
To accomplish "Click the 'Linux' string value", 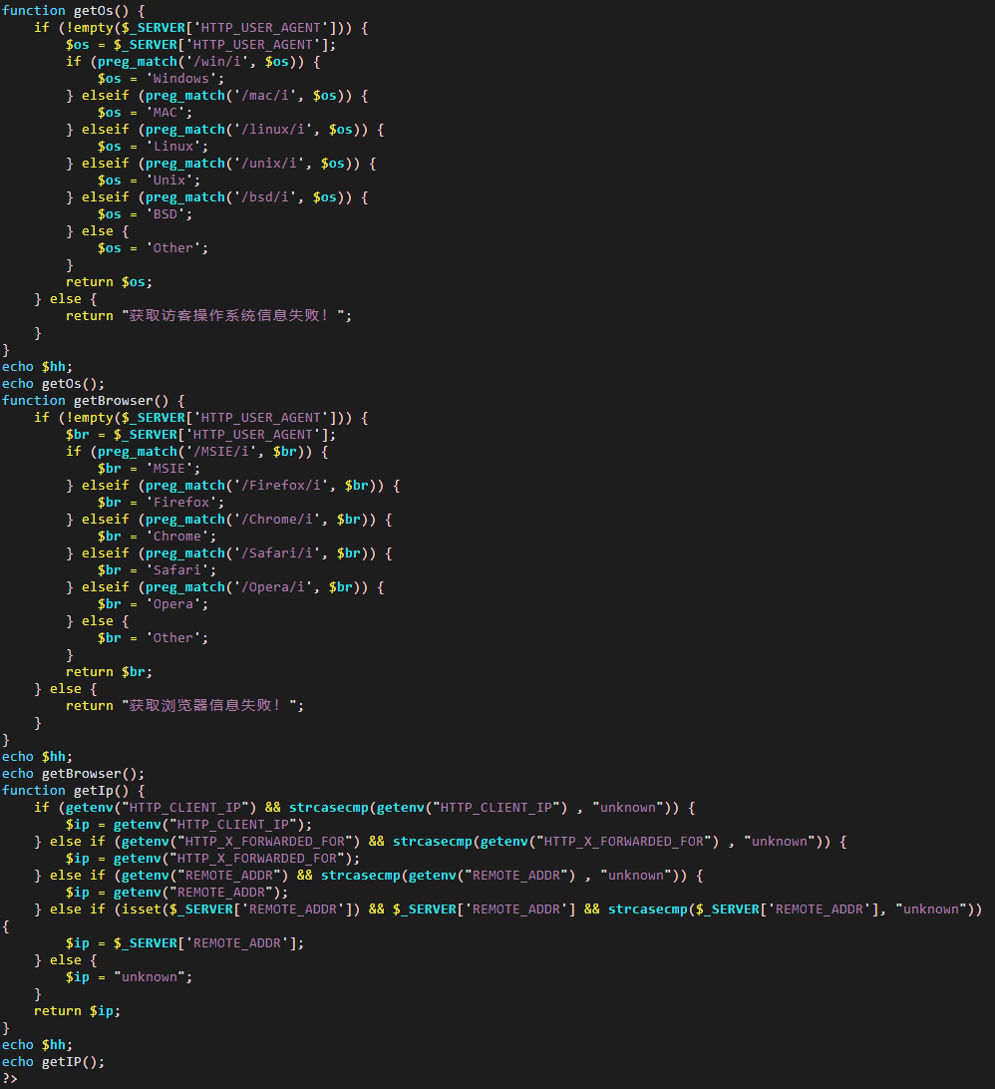I will coord(172,147).
